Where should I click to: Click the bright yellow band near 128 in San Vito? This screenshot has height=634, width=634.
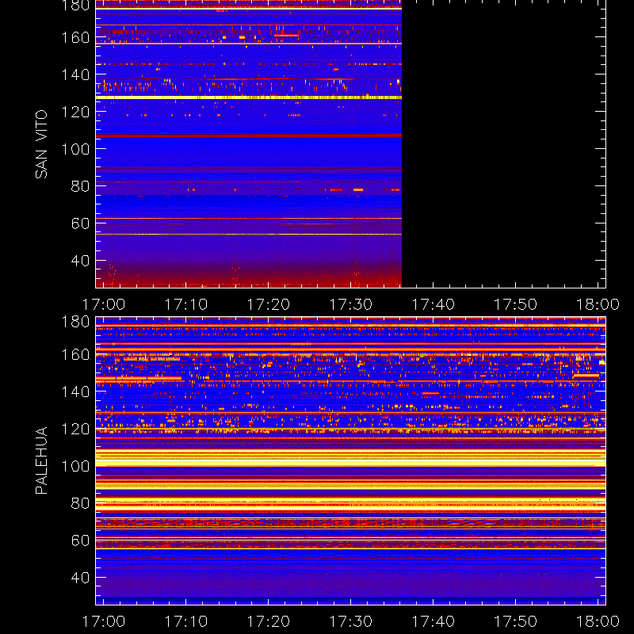(249, 97)
